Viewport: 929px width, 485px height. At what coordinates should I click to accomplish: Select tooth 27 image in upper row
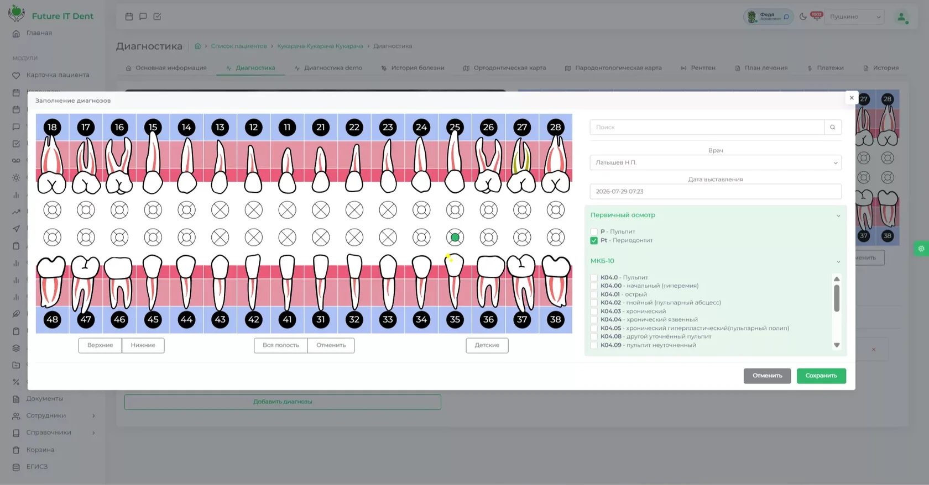tap(521, 165)
